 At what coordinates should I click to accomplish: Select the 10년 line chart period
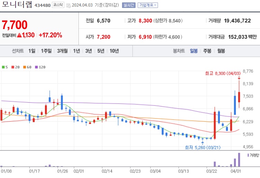(114, 51)
